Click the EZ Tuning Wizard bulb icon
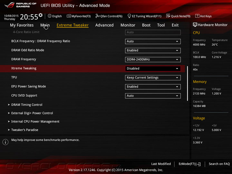Image resolution: width=232 pixels, height=174 pixels. pyautogui.click(x=129, y=16)
